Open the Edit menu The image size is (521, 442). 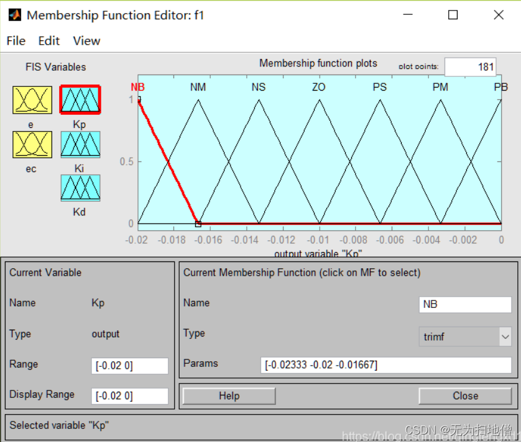pyautogui.click(x=49, y=41)
